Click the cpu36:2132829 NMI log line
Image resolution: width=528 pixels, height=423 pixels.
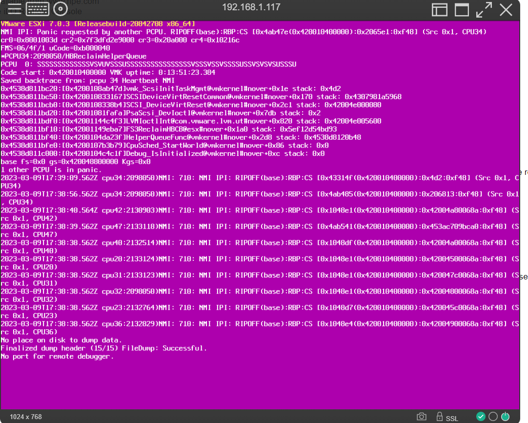(x=260, y=327)
